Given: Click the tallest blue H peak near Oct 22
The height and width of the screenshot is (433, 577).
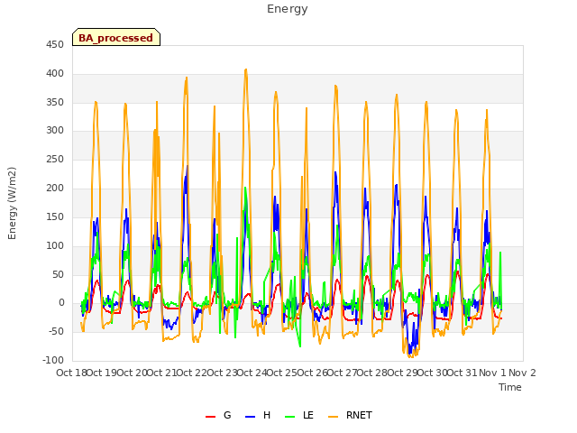Looking at the screenshot, I should [187, 166].
